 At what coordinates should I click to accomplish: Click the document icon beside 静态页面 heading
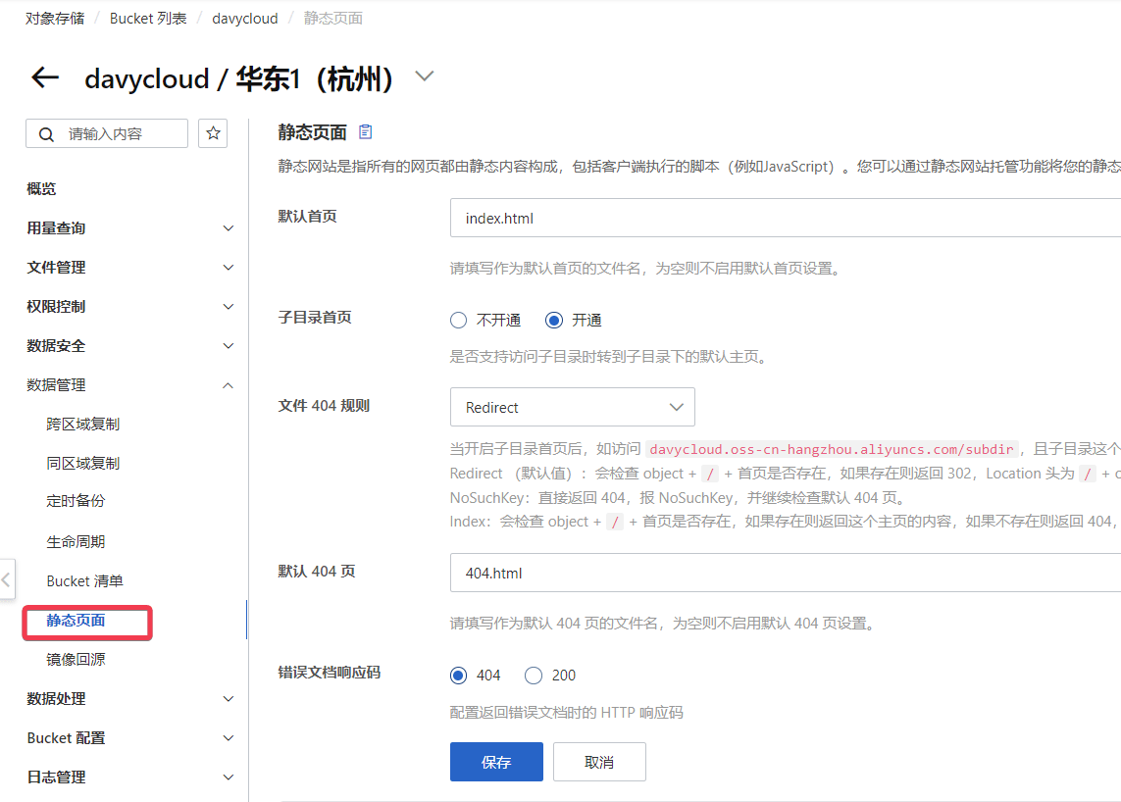pyautogui.click(x=366, y=132)
